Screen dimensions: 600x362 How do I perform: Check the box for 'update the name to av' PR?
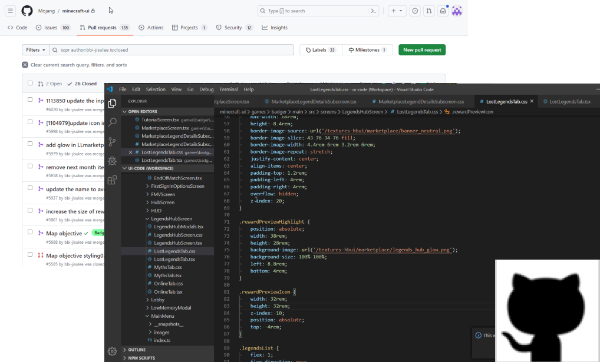point(30,188)
